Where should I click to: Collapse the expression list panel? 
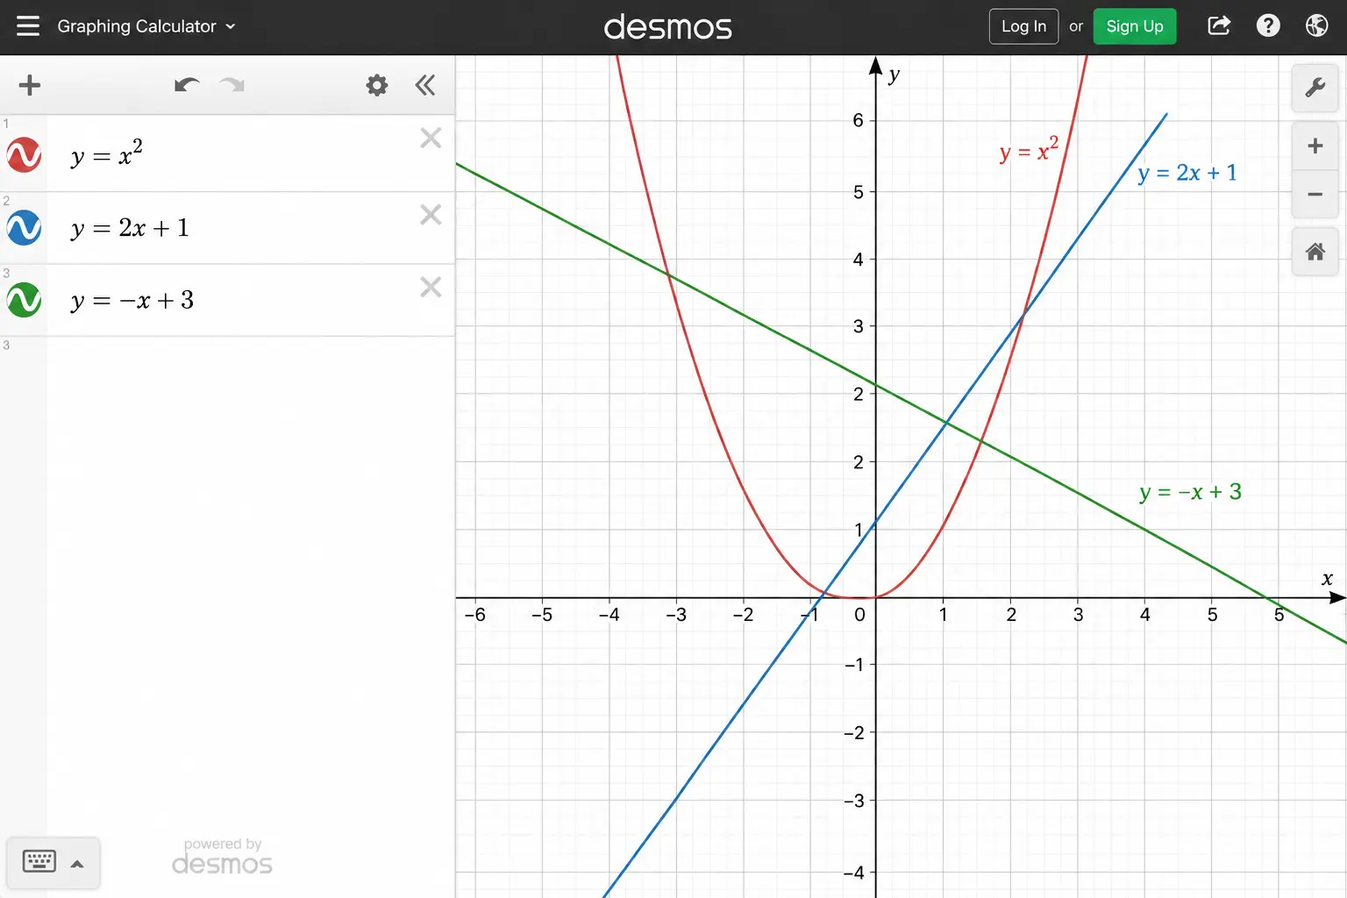(425, 85)
